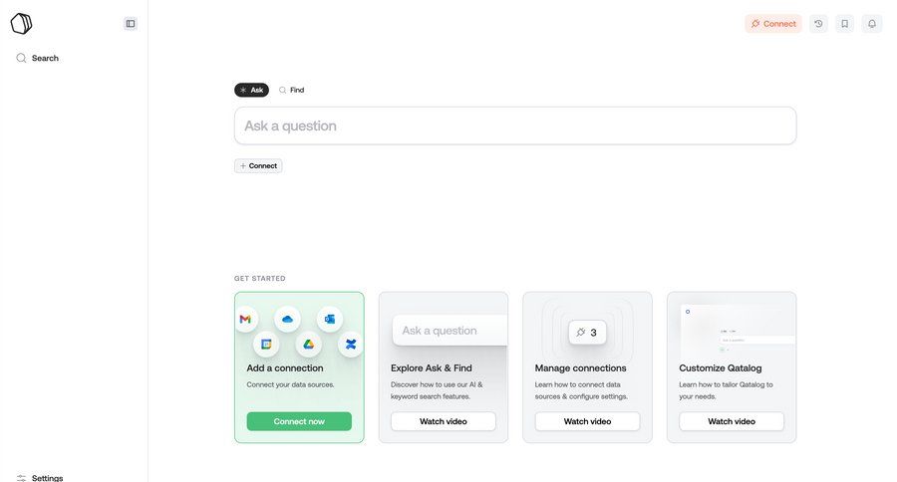Focus the main Ask a question field
The image size is (897, 482).
click(x=515, y=125)
